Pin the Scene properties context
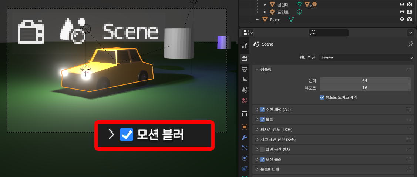Image resolution: width=417 pixels, height=177 pixels. point(411,44)
